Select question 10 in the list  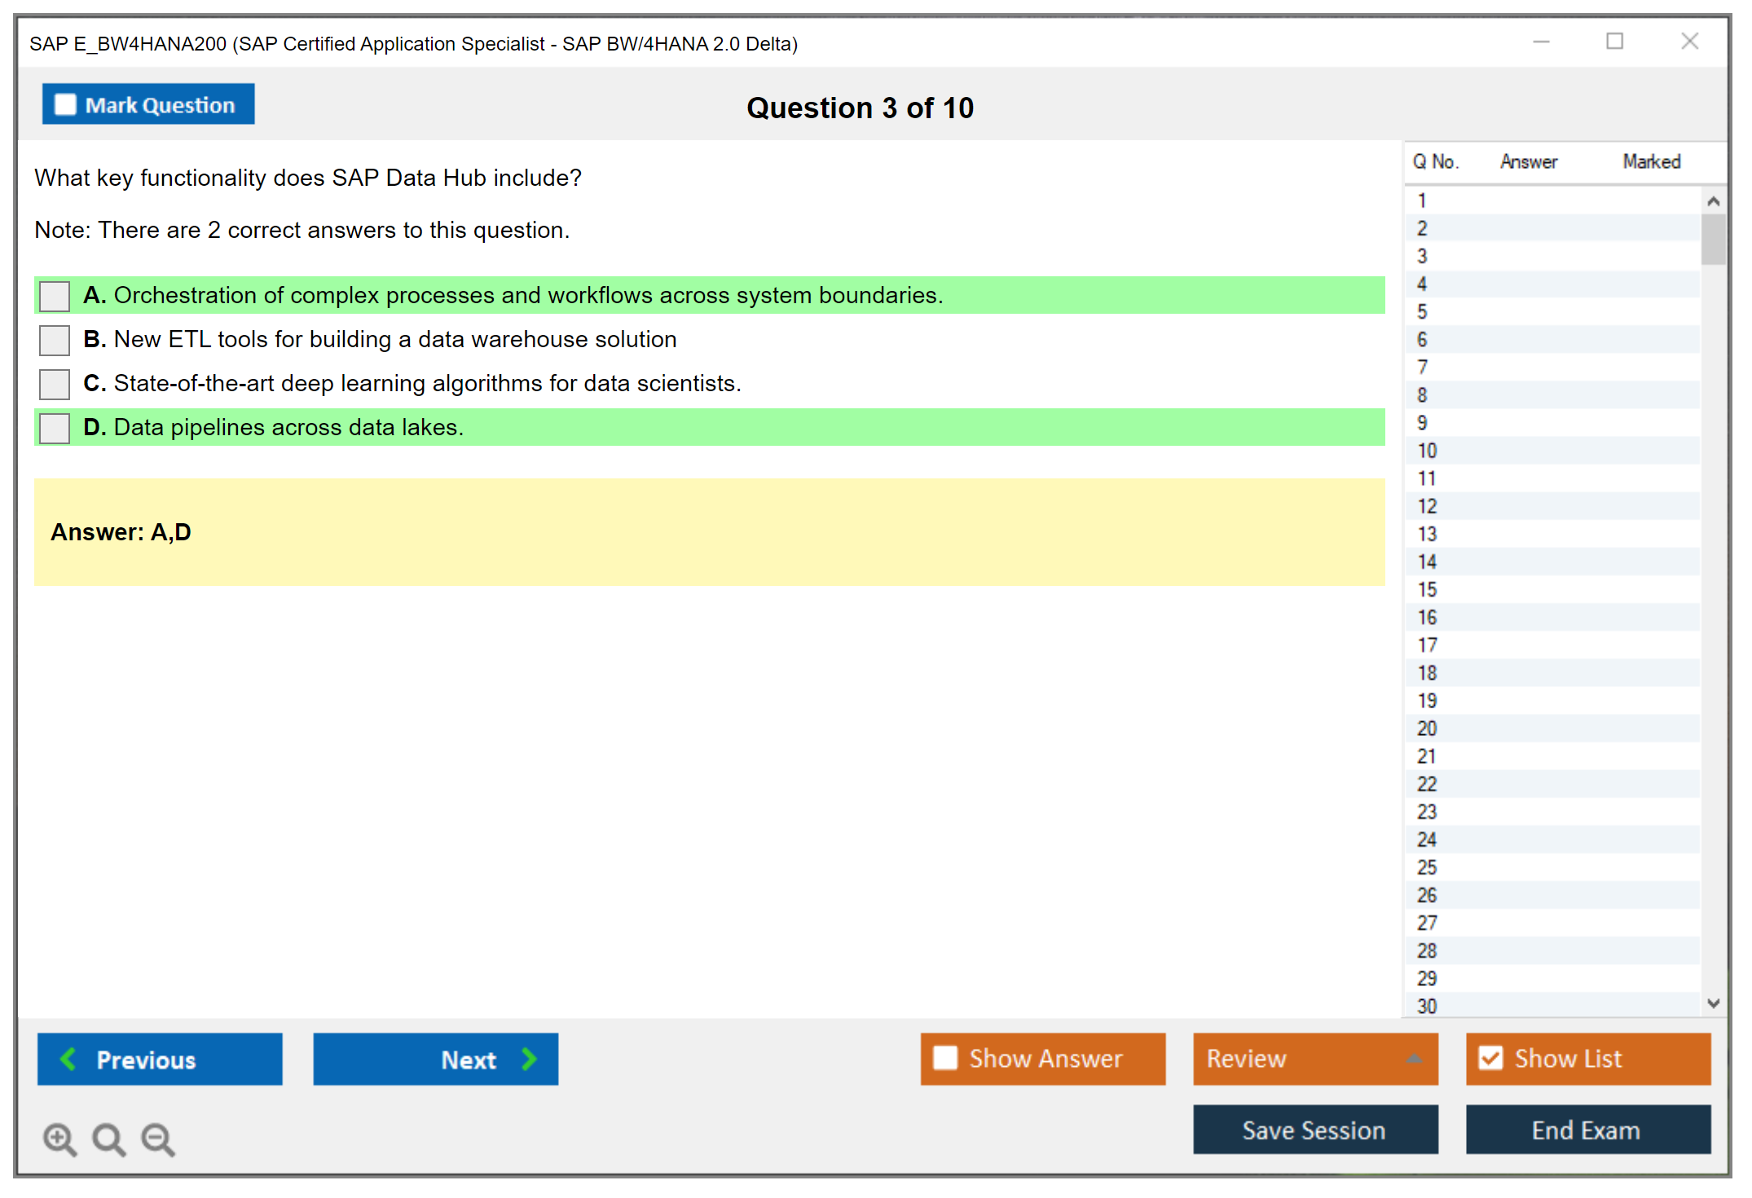[1427, 451]
